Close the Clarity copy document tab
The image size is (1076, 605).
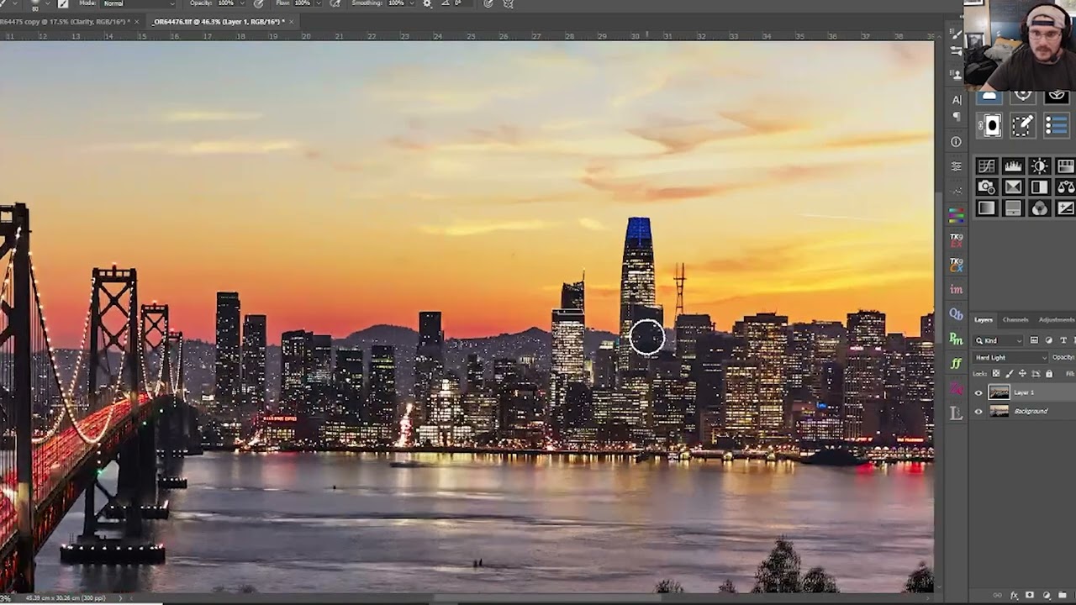pyautogui.click(x=139, y=21)
